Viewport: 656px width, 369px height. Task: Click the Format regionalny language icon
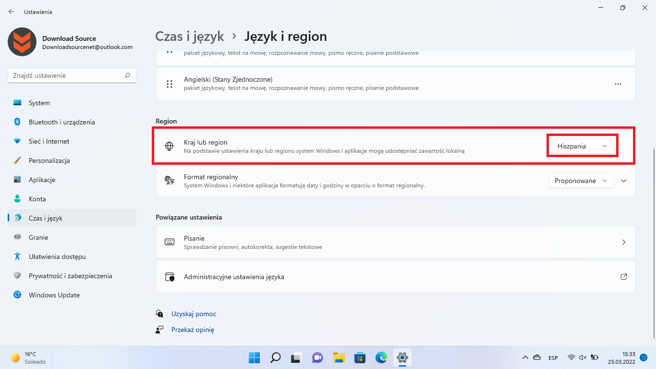(169, 181)
